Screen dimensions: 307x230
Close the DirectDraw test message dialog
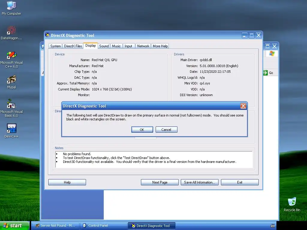point(243,106)
